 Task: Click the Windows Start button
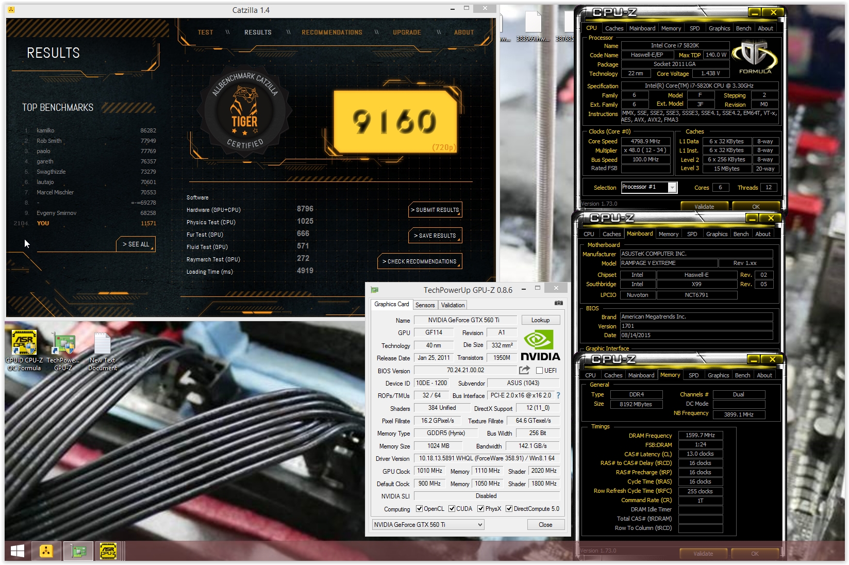(x=18, y=551)
